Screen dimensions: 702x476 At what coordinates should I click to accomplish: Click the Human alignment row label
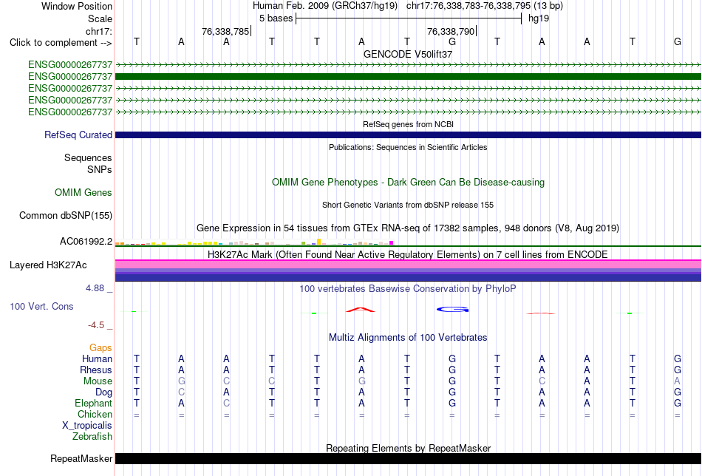(97, 359)
